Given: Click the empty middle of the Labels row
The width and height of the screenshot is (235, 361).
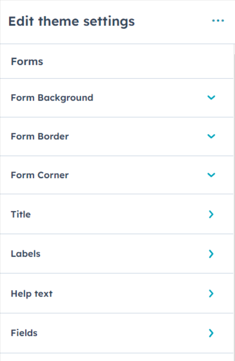Looking at the screenshot, I should coord(125,254).
